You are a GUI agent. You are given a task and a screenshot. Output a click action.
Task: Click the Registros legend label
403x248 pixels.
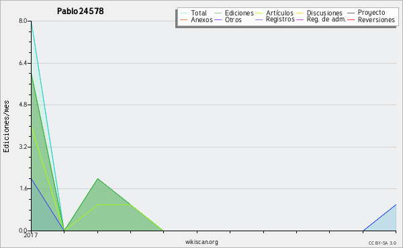tap(280, 19)
